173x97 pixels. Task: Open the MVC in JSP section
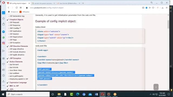point(14,86)
